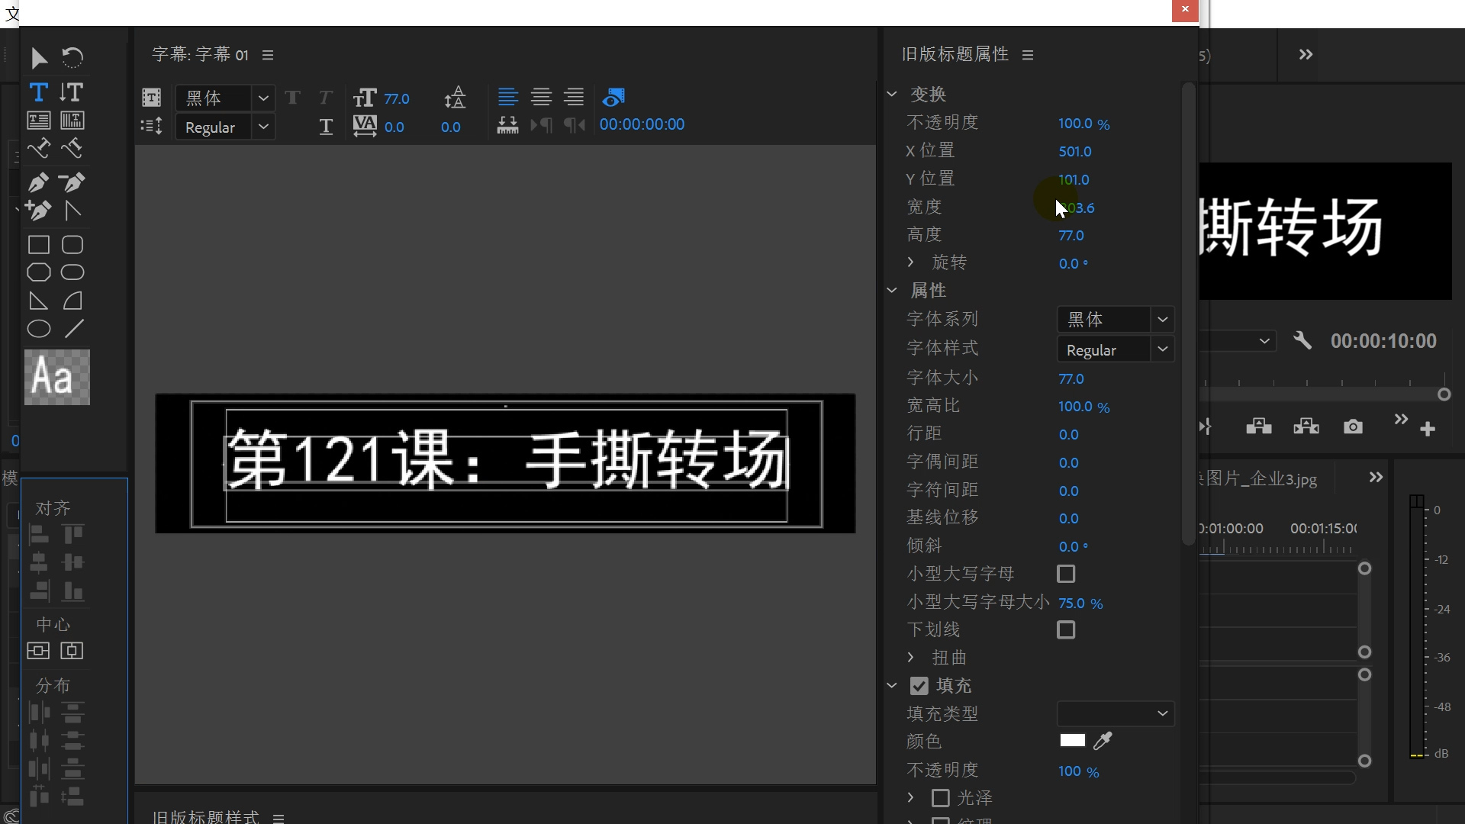Select the Vertical Area Type tool
Image resolution: width=1465 pixels, height=824 pixels.
(72, 121)
